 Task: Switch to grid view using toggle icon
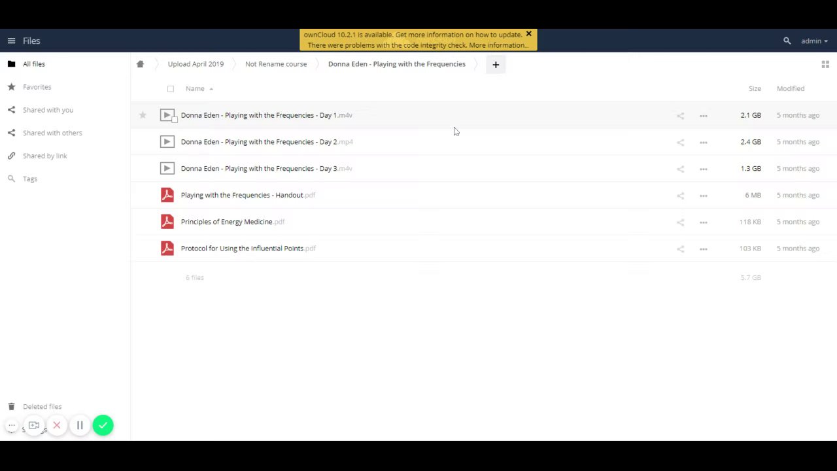click(825, 64)
